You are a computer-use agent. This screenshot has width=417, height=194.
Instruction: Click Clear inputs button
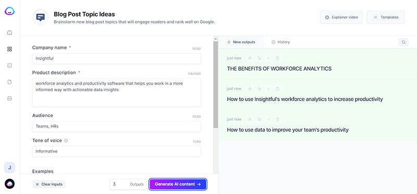[49, 184]
